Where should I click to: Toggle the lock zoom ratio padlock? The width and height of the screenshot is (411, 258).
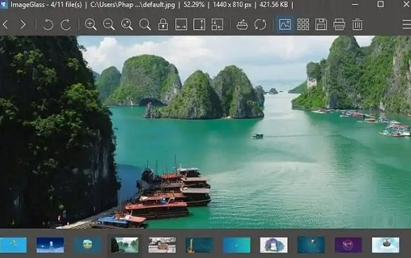point(163,25)
